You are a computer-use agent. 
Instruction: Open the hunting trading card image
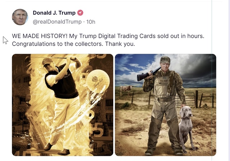[165, 105]
